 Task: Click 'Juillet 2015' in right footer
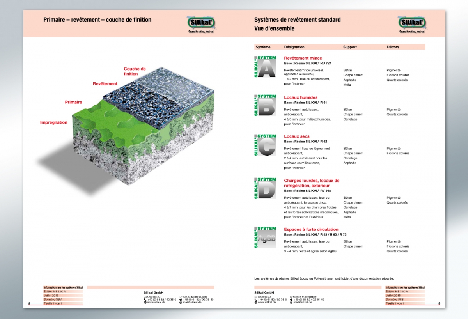(x=394, y=296)
